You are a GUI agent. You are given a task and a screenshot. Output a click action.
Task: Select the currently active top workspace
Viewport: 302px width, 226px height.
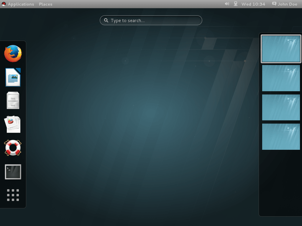[281, 49]
